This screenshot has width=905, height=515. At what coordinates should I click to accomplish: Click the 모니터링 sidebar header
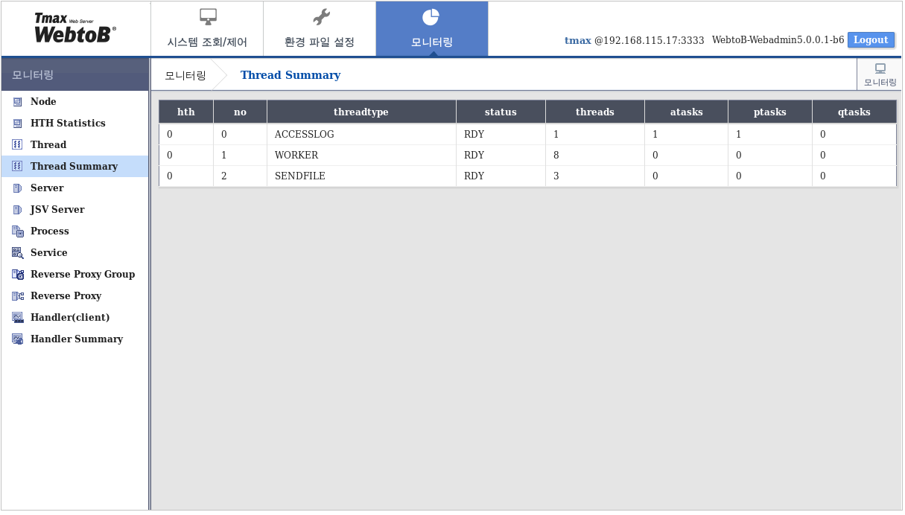[75, 75]
